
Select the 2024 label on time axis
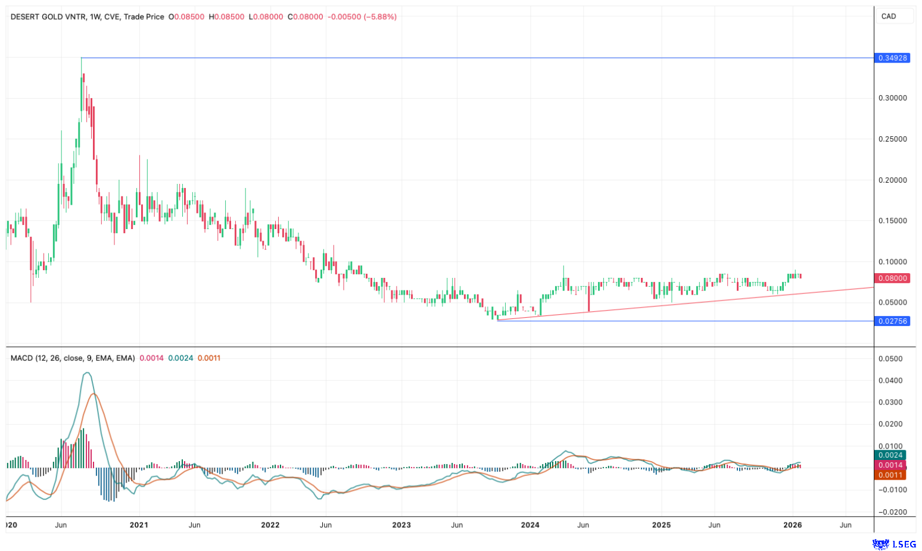530,525
